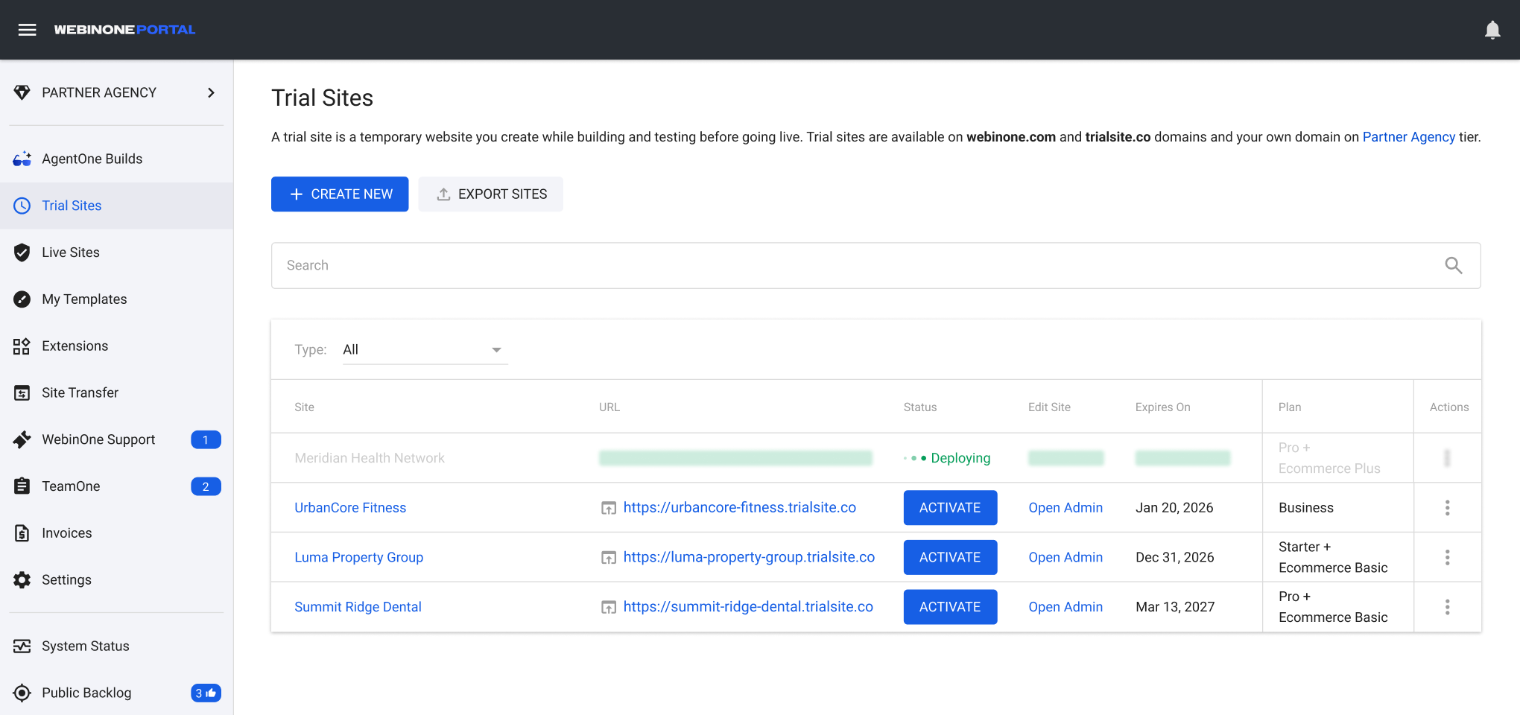
Task: Activate the Summit Ridge Dental site
Action: point(950,607)
